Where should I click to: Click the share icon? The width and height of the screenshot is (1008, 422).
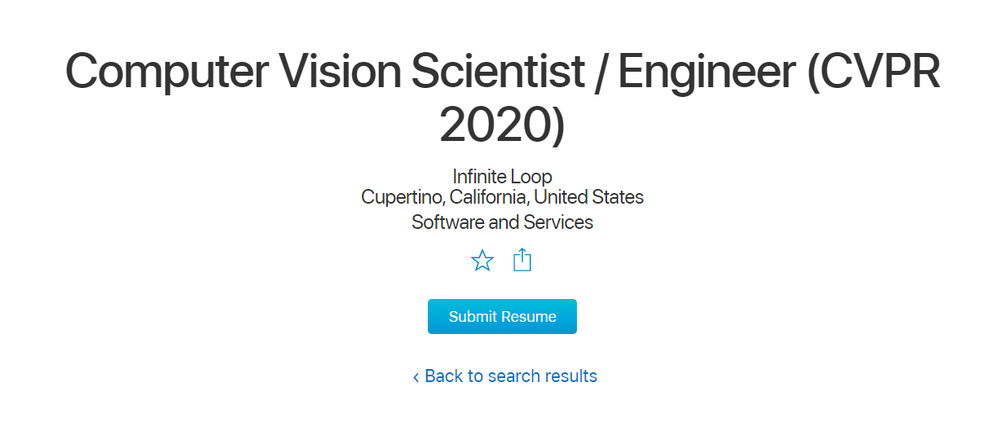coord(522,261)
